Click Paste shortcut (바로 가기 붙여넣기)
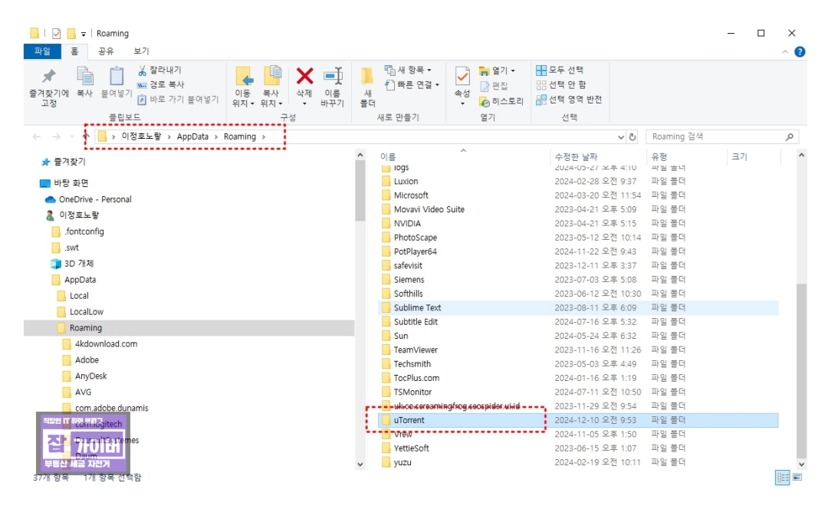831x509 pixels. click(178, 99)
